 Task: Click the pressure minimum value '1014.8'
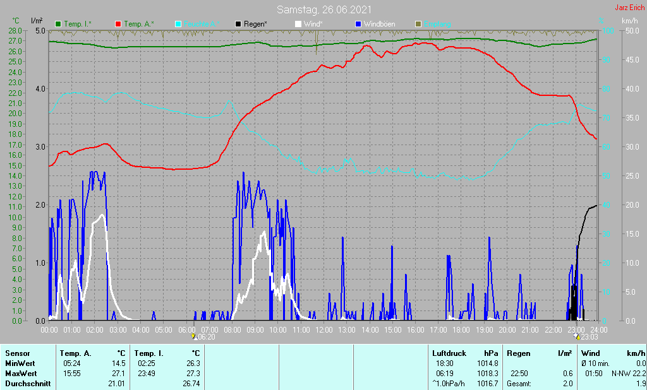coord(487,363)
